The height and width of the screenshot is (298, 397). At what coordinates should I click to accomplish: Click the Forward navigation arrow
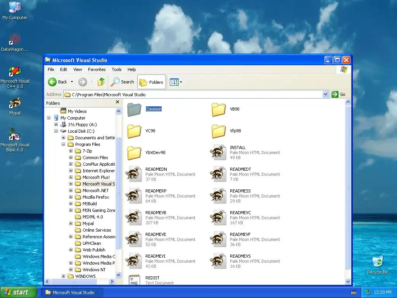tap(83, 82)
